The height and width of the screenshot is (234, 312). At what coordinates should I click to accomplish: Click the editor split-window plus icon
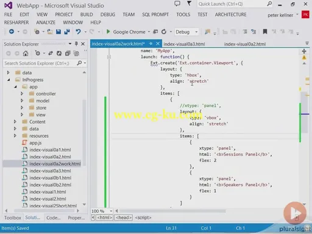click(x=304, y=51)
